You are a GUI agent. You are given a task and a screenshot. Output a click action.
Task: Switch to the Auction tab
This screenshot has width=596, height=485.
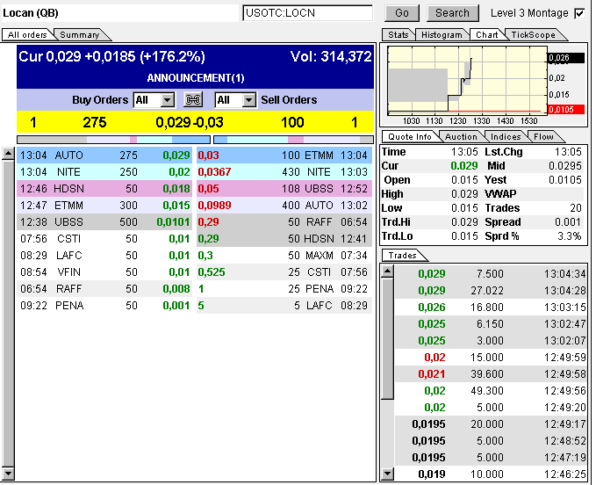coord(461,137)
